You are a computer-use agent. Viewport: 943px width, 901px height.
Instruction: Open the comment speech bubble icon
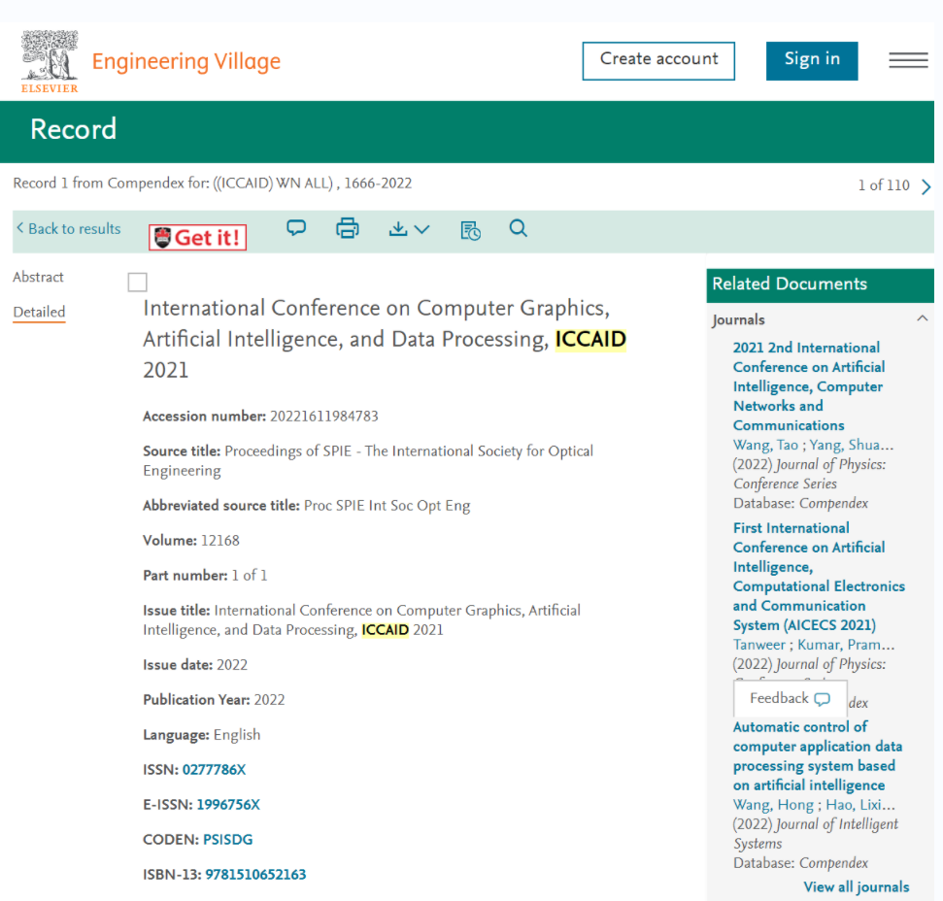click(296, 228)
